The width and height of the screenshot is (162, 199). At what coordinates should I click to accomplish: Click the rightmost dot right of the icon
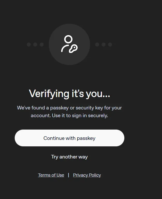tap(110, 45)
